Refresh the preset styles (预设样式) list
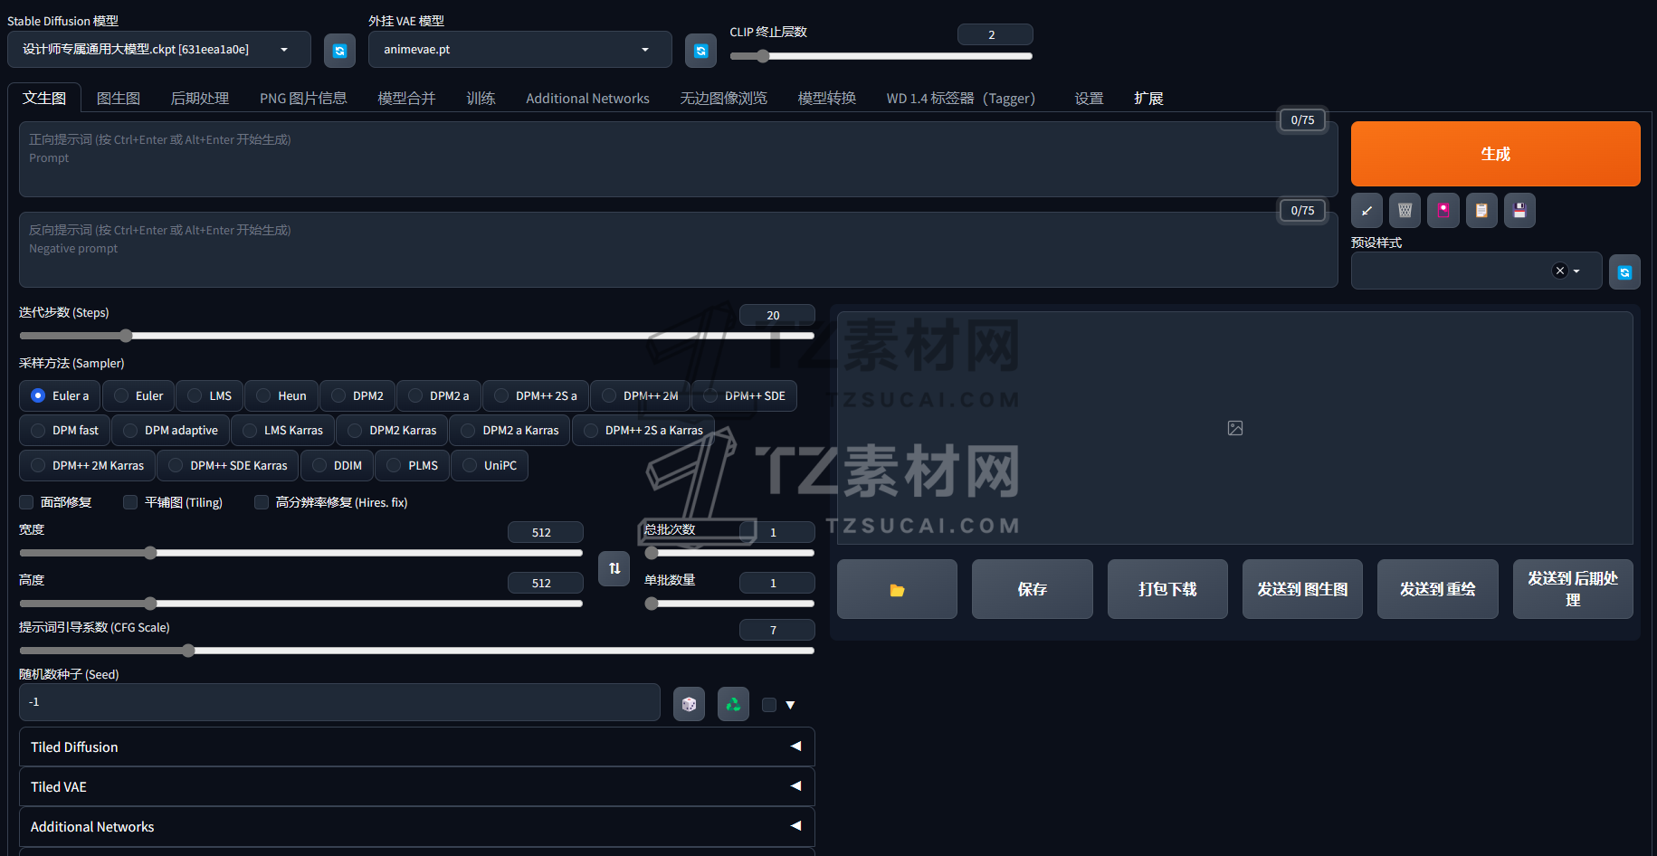Screen dimensions: 1657x856 click(x=1624, y=272)
